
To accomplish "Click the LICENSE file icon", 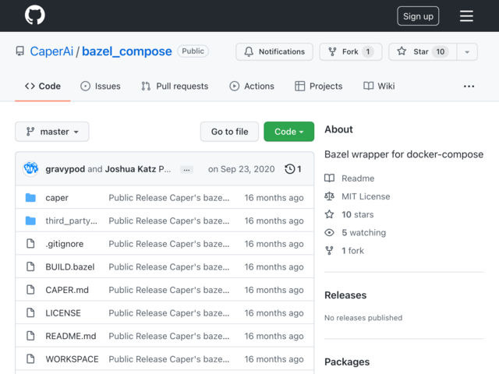I will (30, 312).
